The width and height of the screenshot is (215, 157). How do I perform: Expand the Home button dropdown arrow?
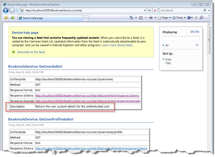[136, 18]
